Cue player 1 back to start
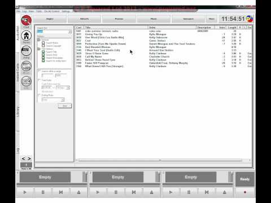271x203 pixels. tap(61, 192)
